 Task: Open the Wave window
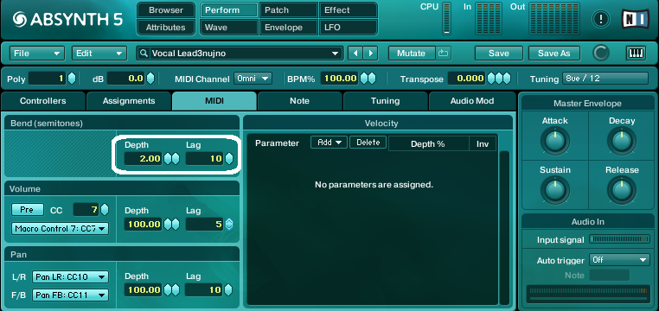(229, 28)
